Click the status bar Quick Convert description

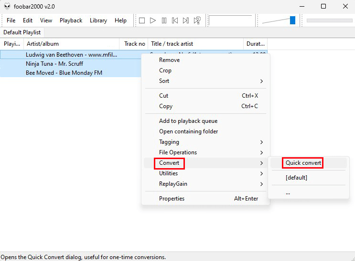pyautogui.click(x=83, y=257)
